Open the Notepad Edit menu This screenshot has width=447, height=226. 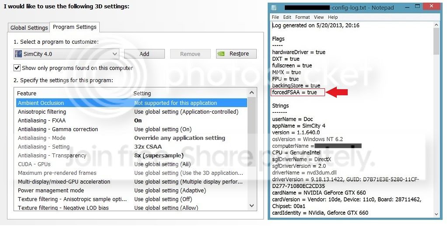(x=287, y=17)
